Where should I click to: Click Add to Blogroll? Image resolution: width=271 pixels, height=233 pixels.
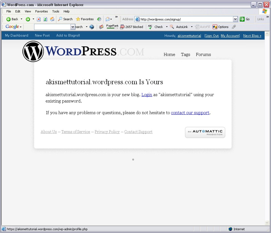click(x=68, y=35)
